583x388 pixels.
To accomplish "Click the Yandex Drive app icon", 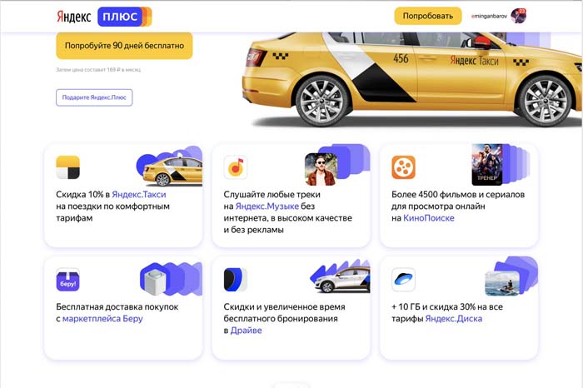I will coord(236,280).
